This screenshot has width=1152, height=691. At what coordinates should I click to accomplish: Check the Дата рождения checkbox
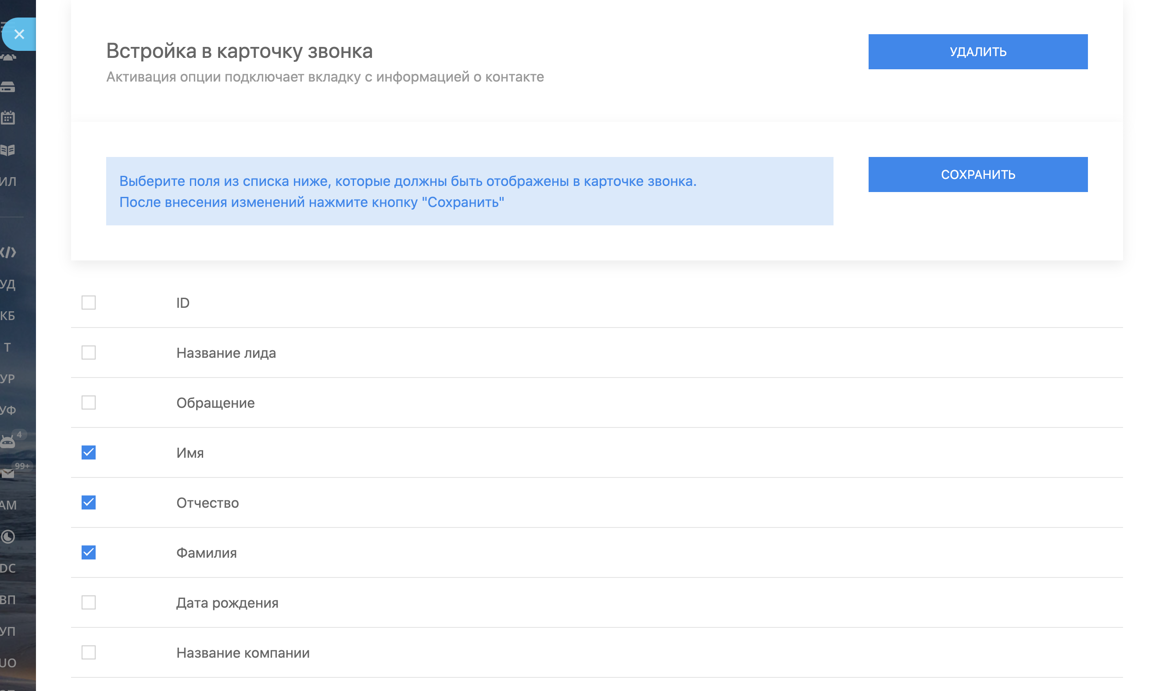click(x=89, y=602)
